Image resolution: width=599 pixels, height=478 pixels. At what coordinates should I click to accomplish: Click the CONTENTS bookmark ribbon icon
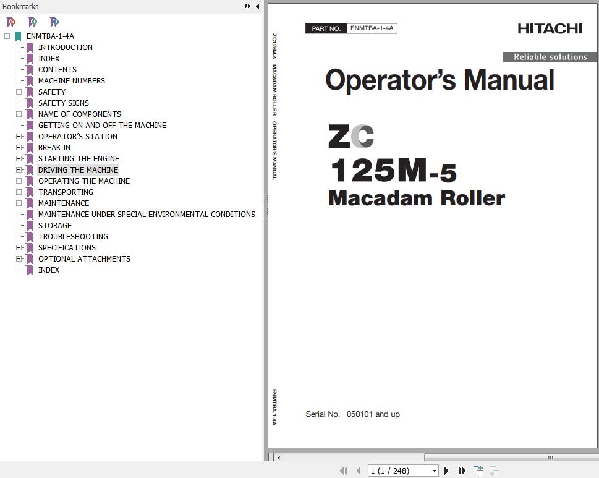[30, 69]
